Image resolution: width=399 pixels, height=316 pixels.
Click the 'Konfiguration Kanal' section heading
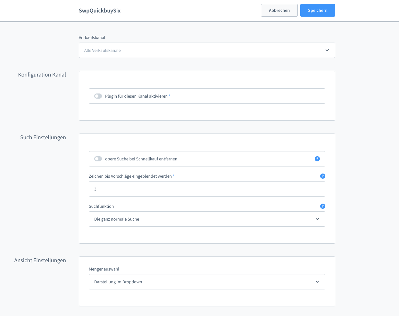42,75
